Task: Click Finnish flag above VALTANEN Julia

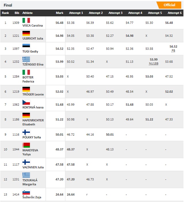Action: tap(26, 162)
